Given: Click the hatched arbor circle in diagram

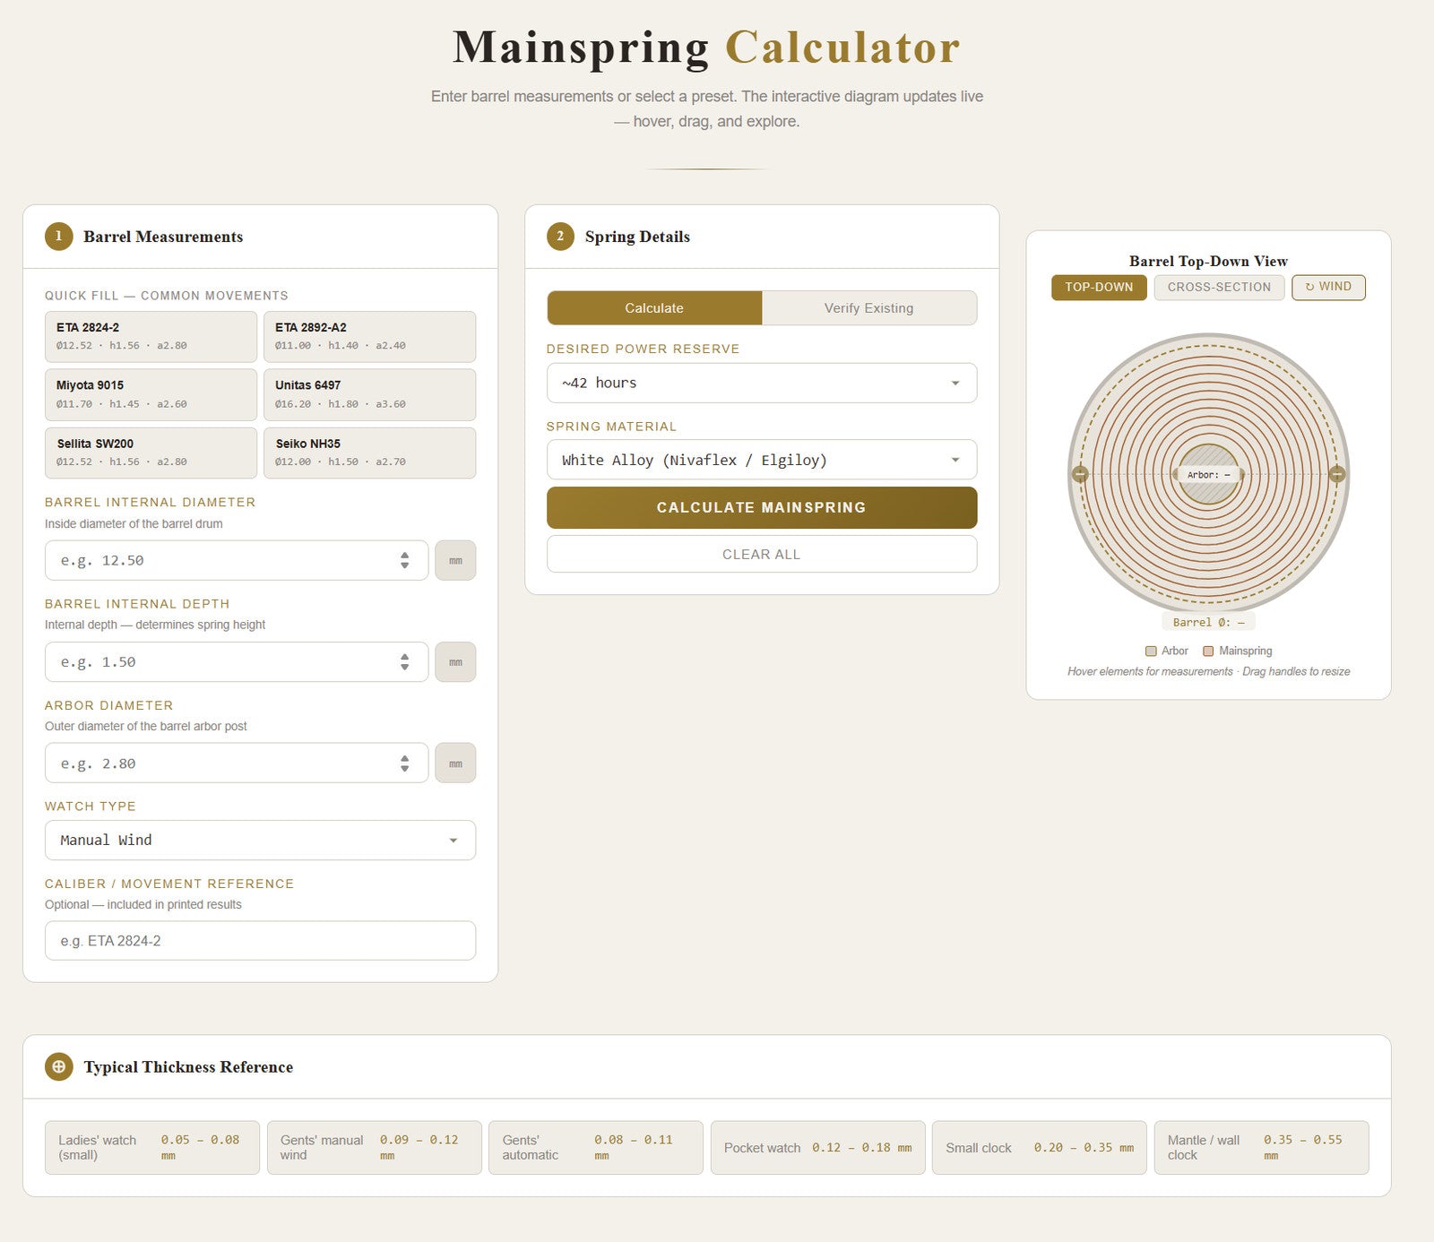Looking at the screenshot, I should coord(1208,474).
